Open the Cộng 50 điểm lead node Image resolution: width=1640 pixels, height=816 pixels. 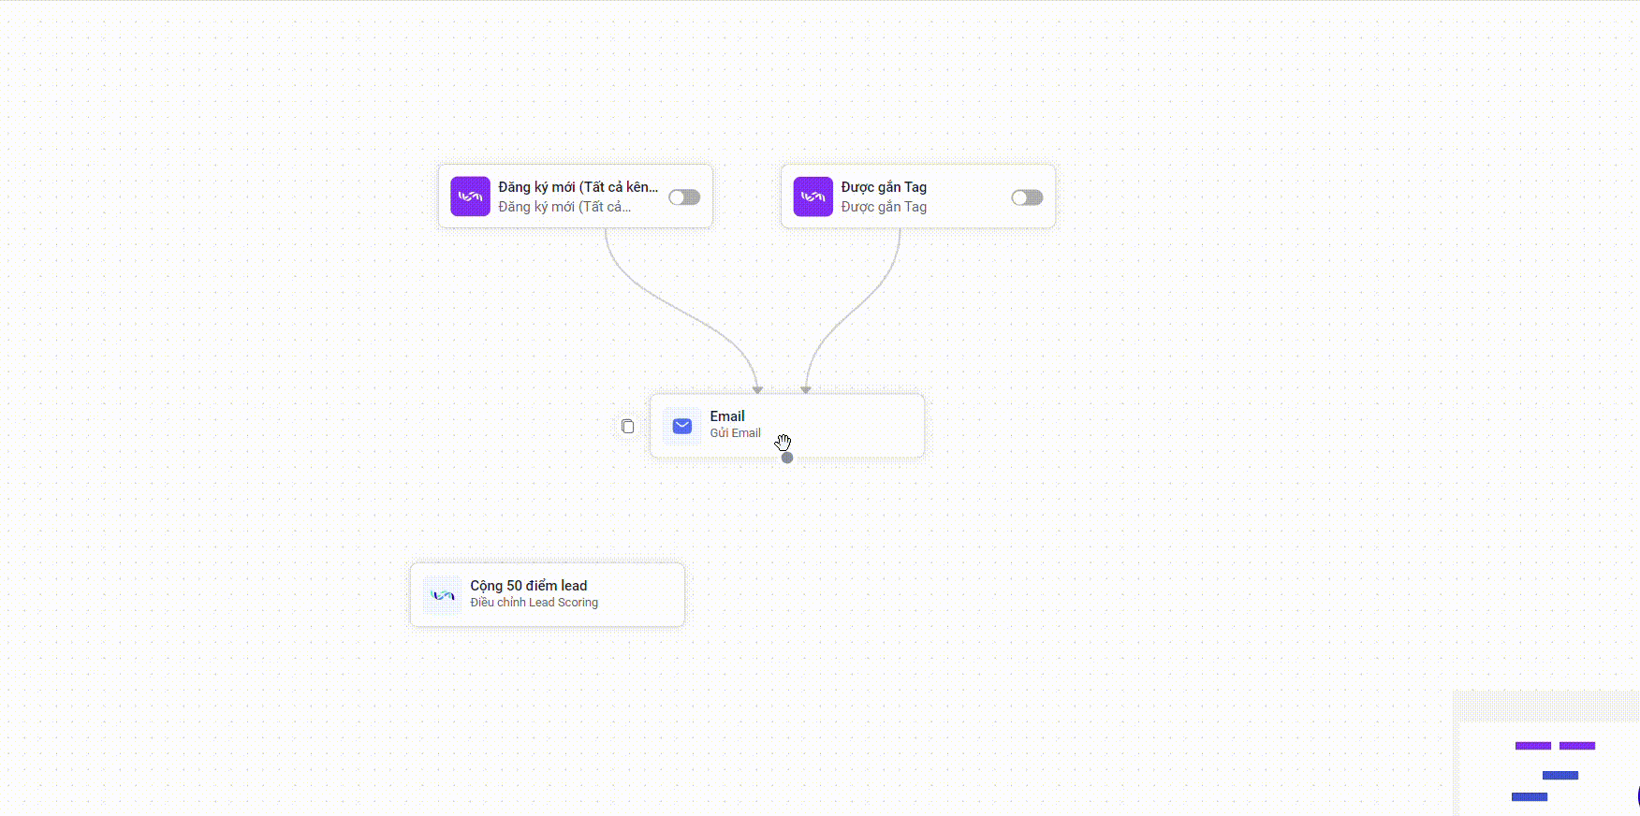(x=529, y=586)
